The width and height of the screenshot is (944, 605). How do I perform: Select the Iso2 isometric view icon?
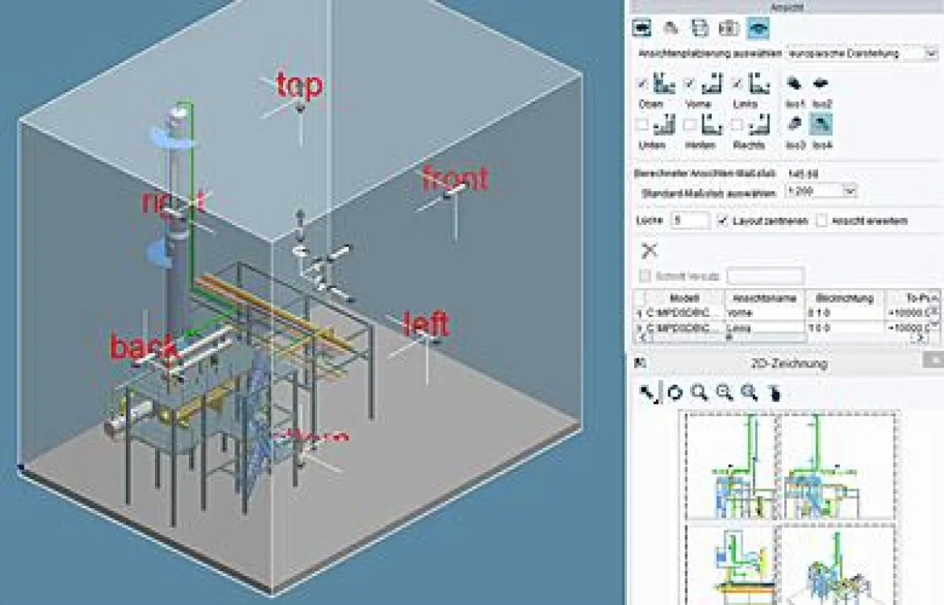pyautogui.click(x=820, y=83)
